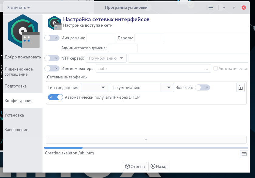Add a new network interface with plus
This screenshot has width=255, height=178.
146,140
